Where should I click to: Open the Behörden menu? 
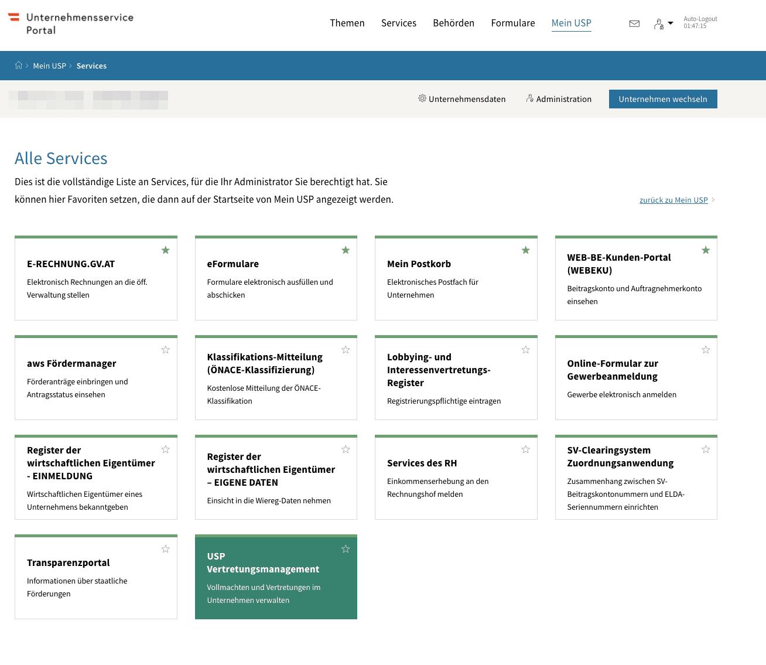click(454, 23)
